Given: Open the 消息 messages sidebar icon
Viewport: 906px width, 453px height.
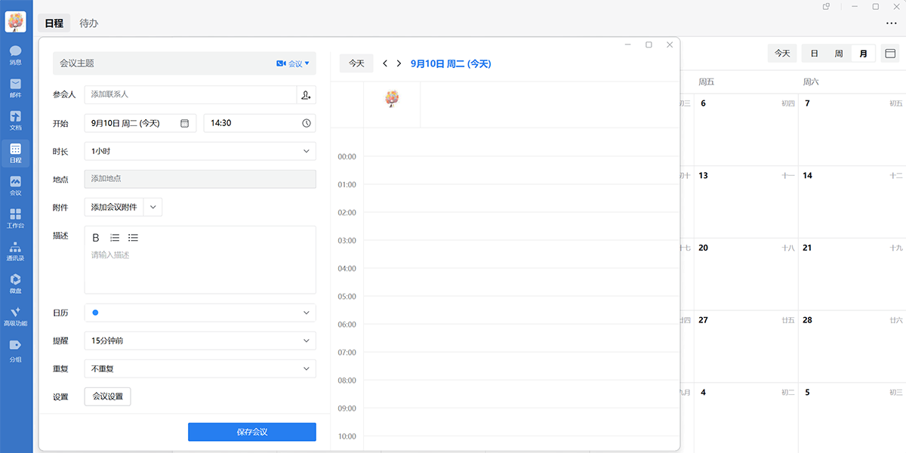Looking at the screenshot, I should pos(15,55).
